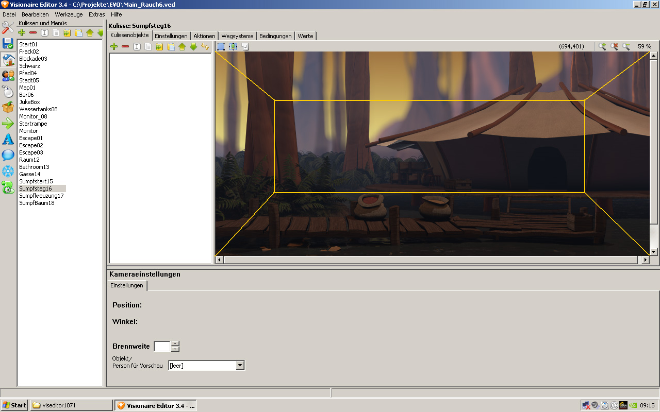Zoom out of the scene preview
Viewport: 660px width, 412px height.
coord(626,46)
